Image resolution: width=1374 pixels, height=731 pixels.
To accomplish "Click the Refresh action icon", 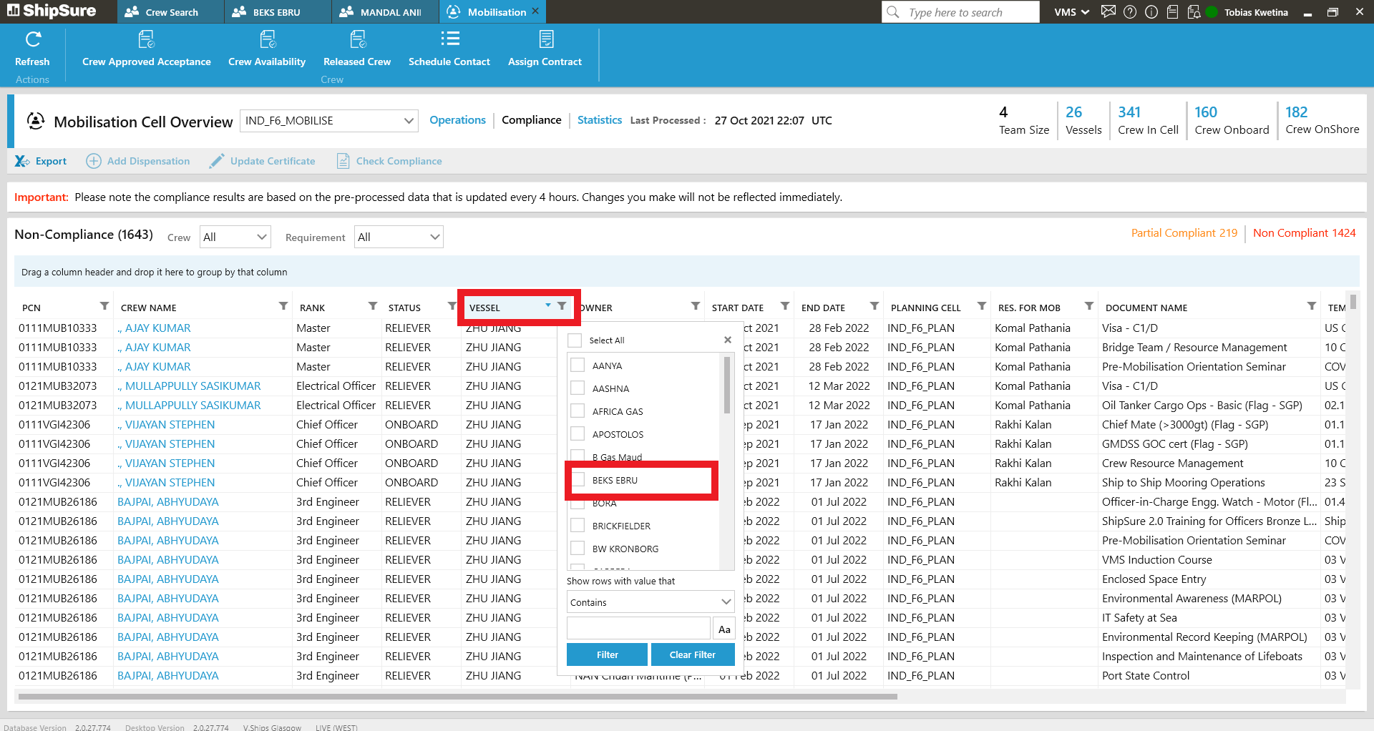I will click(33, 39).
